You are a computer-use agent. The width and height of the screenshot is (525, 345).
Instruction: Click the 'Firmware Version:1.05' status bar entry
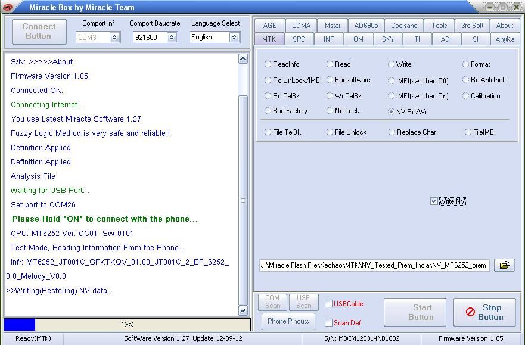tap(471, 338)
